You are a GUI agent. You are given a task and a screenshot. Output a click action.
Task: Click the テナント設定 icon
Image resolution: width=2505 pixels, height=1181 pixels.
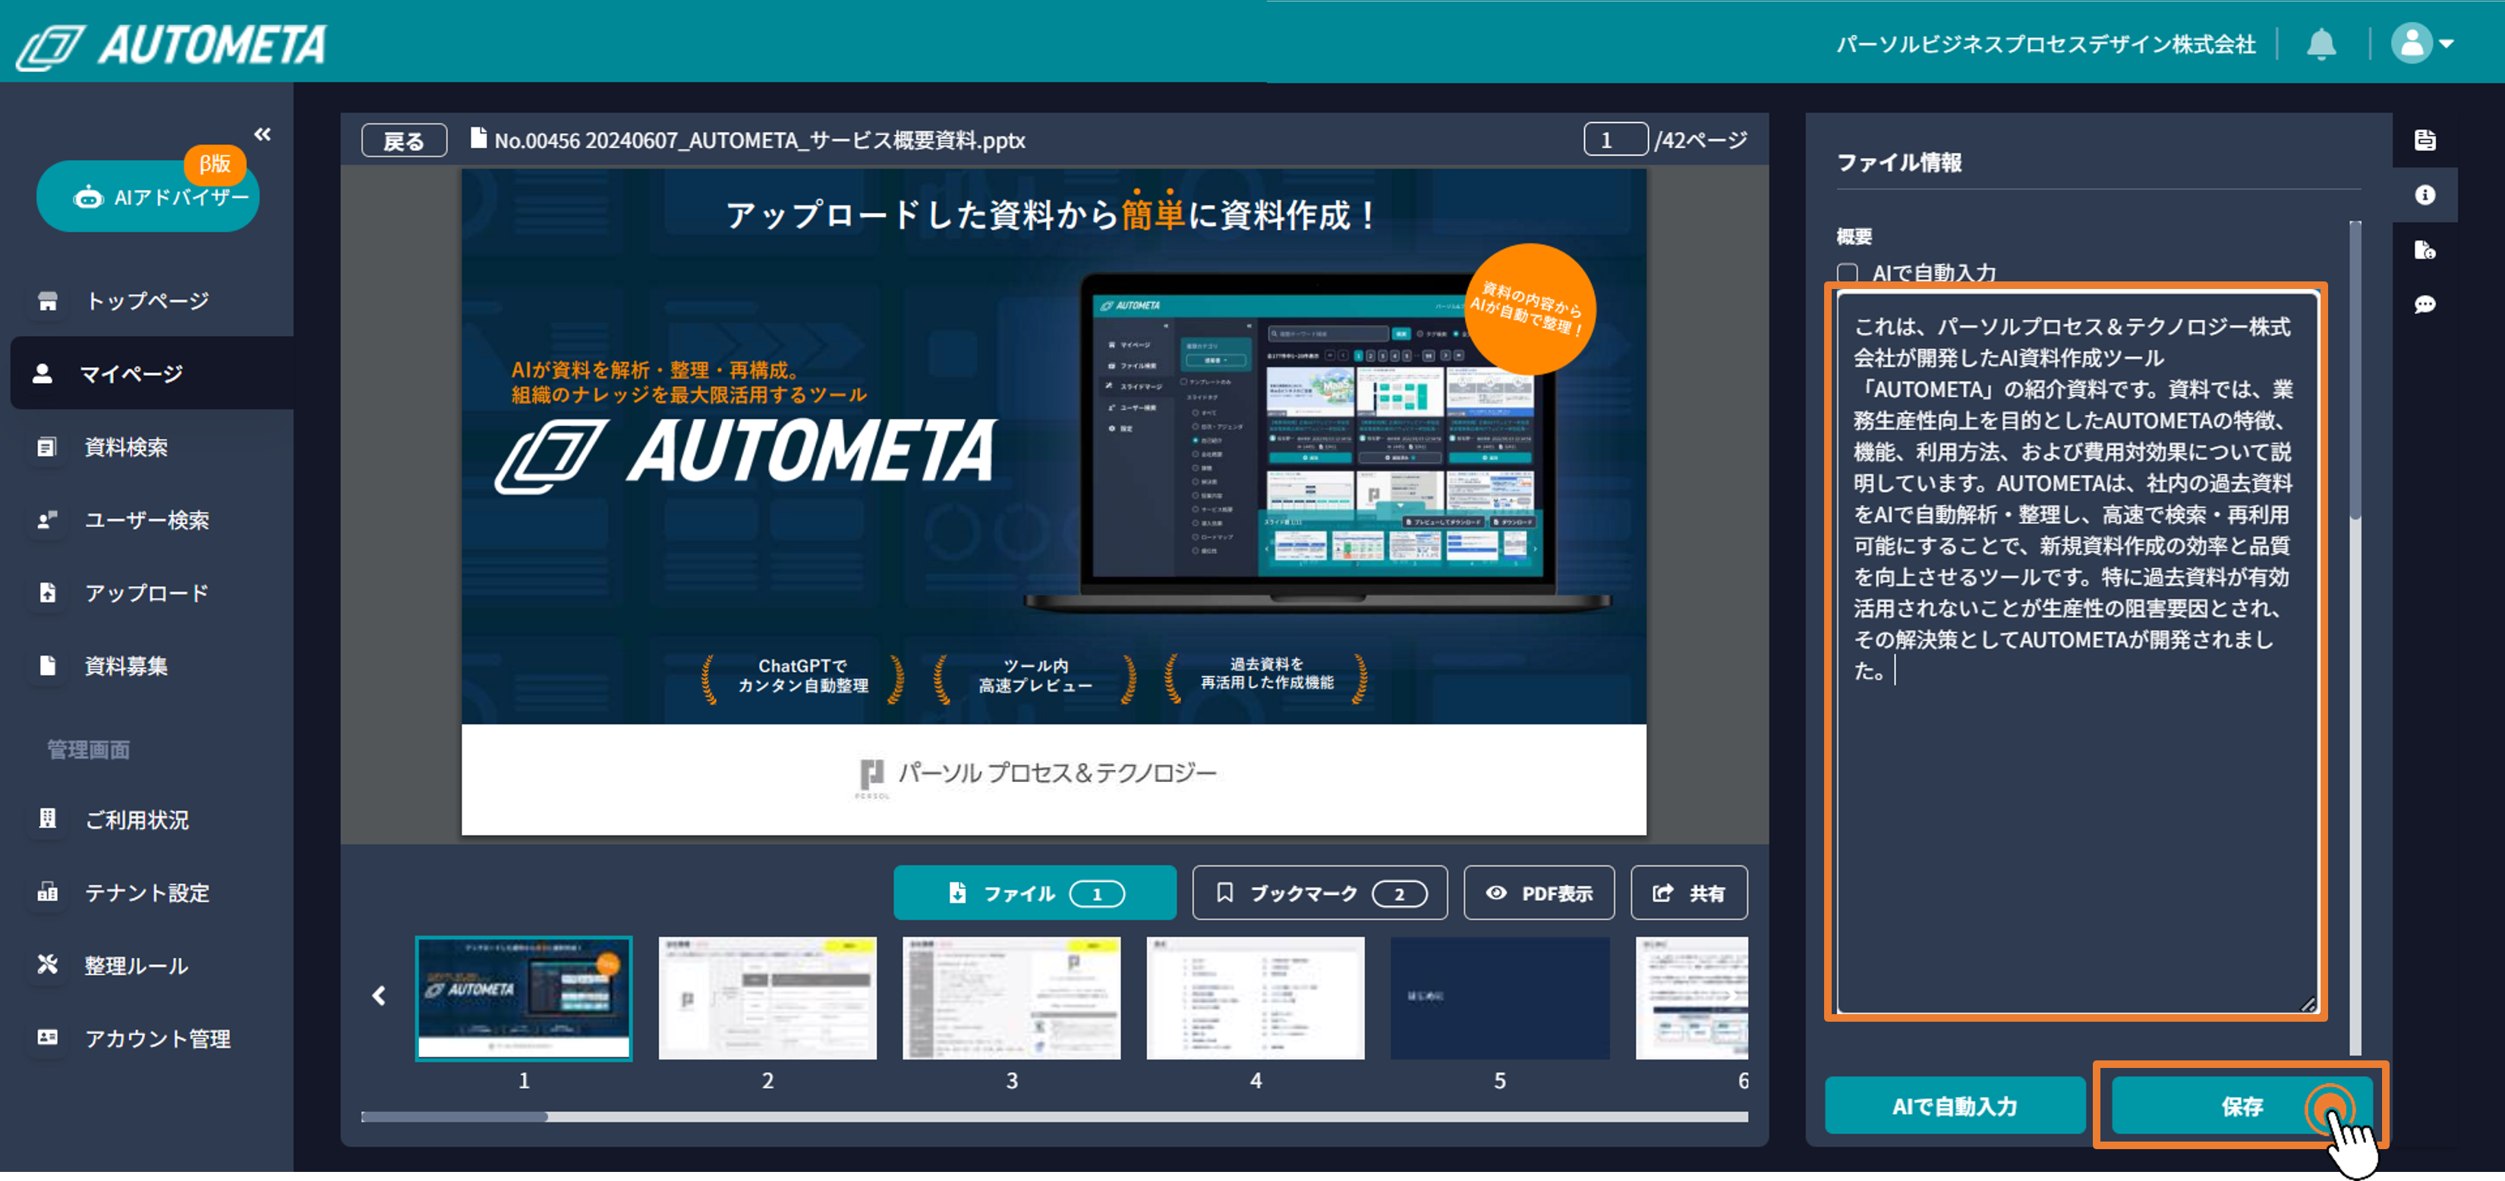46,891
